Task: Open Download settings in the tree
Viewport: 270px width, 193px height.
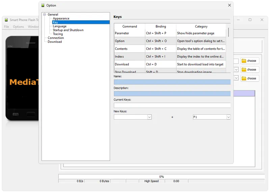Action: pos(55,42)
